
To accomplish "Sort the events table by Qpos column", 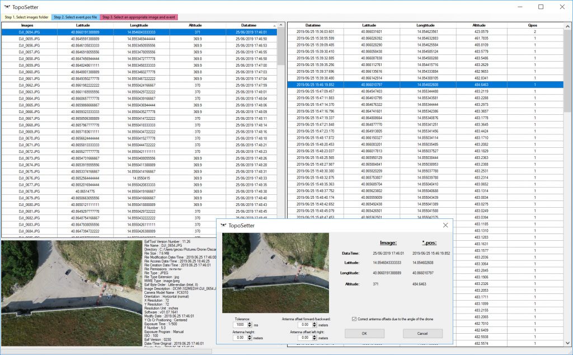I will 532,25.
